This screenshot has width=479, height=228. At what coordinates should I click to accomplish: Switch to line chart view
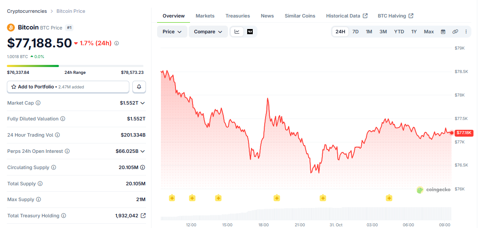point(237,32)
